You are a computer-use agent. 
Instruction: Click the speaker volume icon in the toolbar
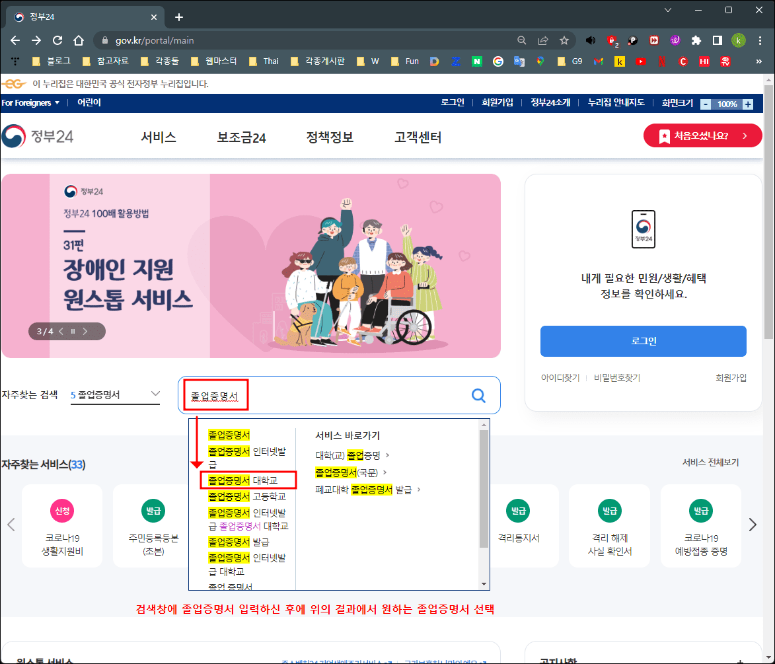click(x=591, y=40)
